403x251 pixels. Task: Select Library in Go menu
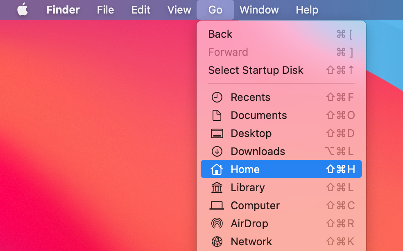pyautogui.click(x=281, y=187)
